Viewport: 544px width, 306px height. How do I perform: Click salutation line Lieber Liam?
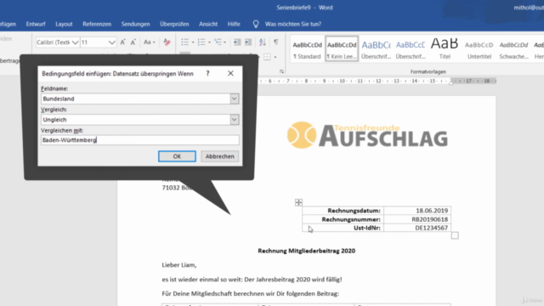(x=179, y=265)
